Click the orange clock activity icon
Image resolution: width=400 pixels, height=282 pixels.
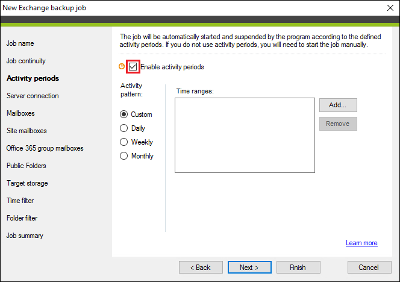pyautogui.click(x=122, y=67)
